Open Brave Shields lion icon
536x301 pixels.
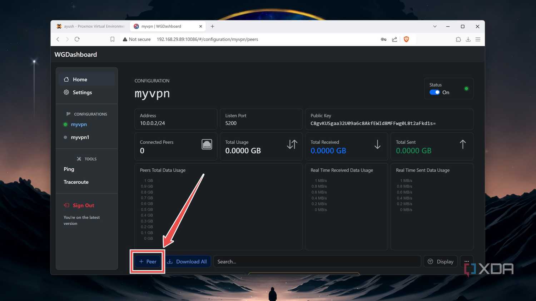(406, 39)
